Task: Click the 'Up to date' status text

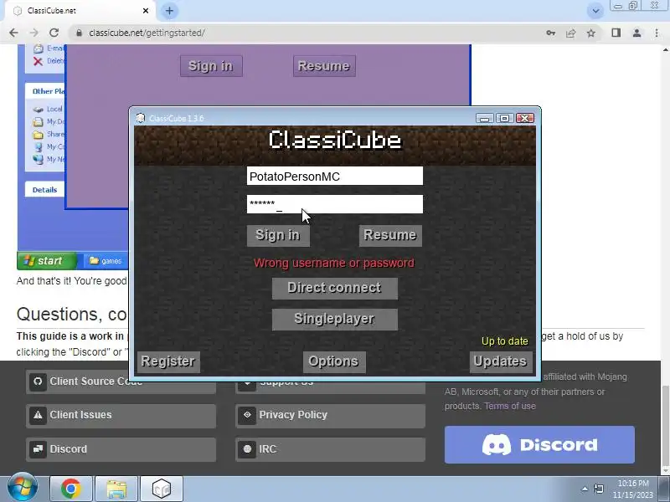Action: 505,341
